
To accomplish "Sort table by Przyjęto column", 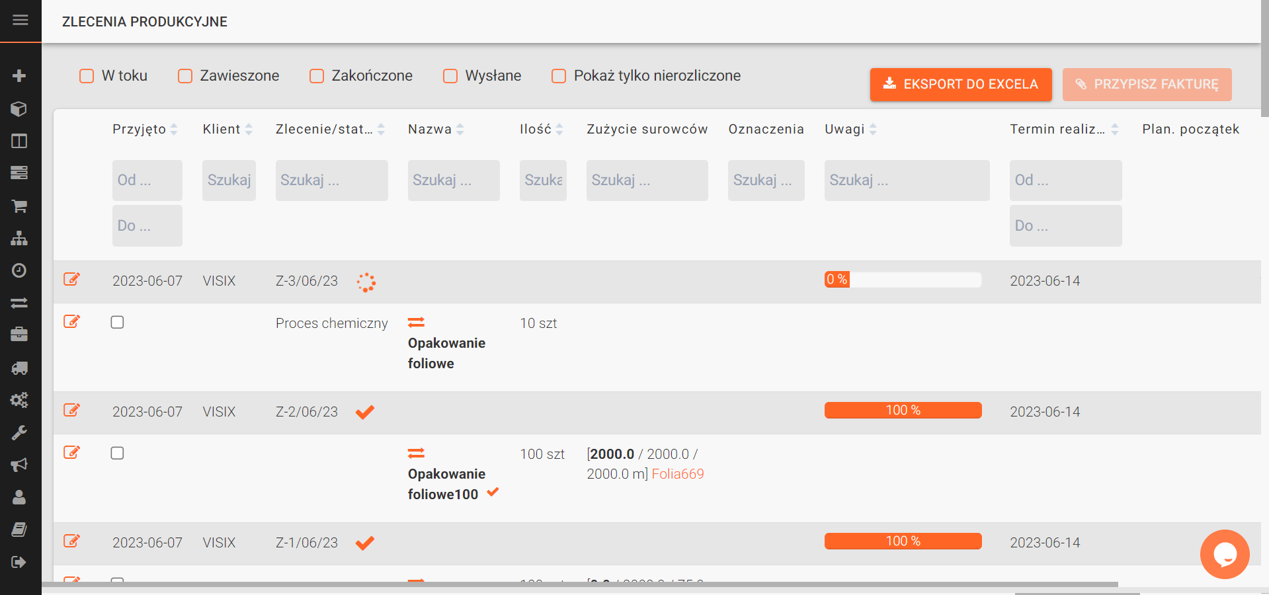I will [174, 130].
